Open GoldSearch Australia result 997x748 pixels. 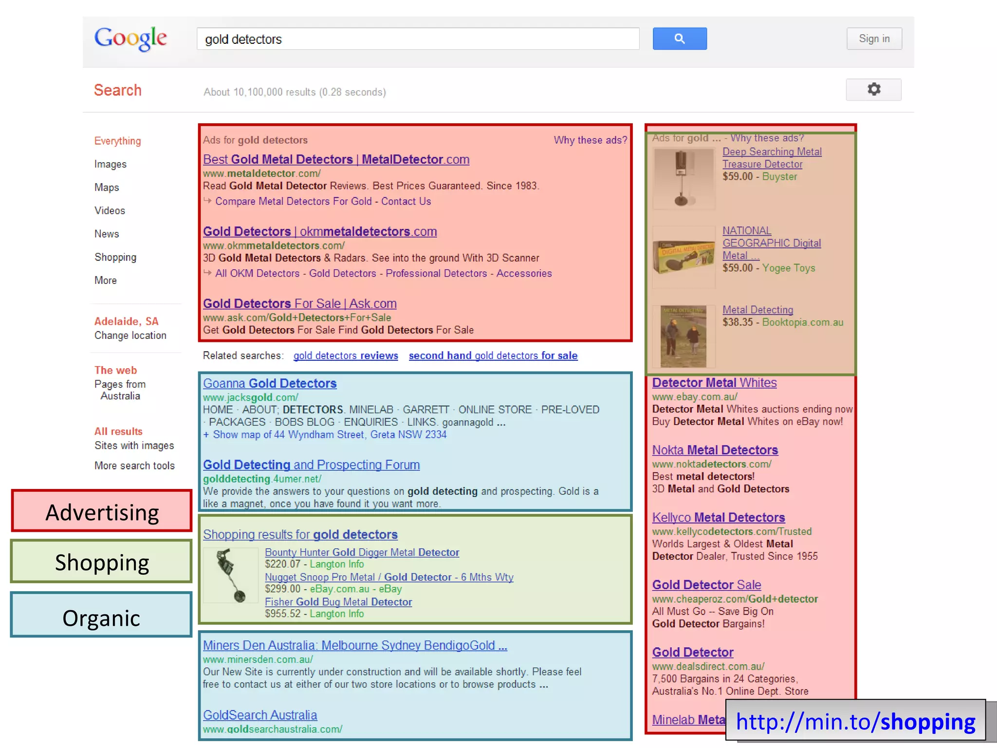tap(260, 715)
